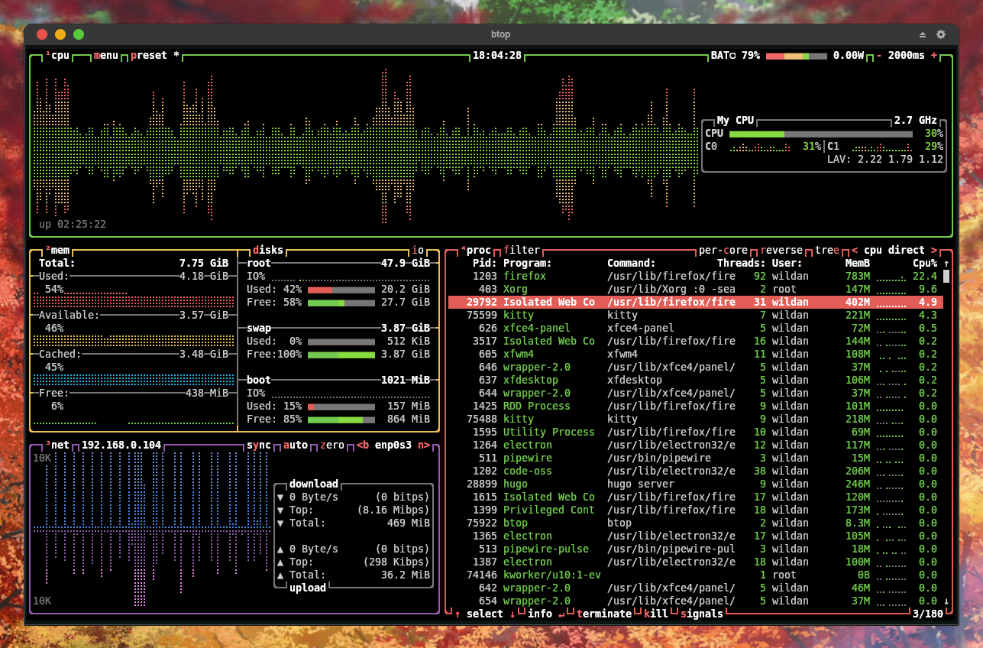The width and height of the screenshot is (983, 648).
Task: Click the select label in proc footer
Action: [485, 614]
